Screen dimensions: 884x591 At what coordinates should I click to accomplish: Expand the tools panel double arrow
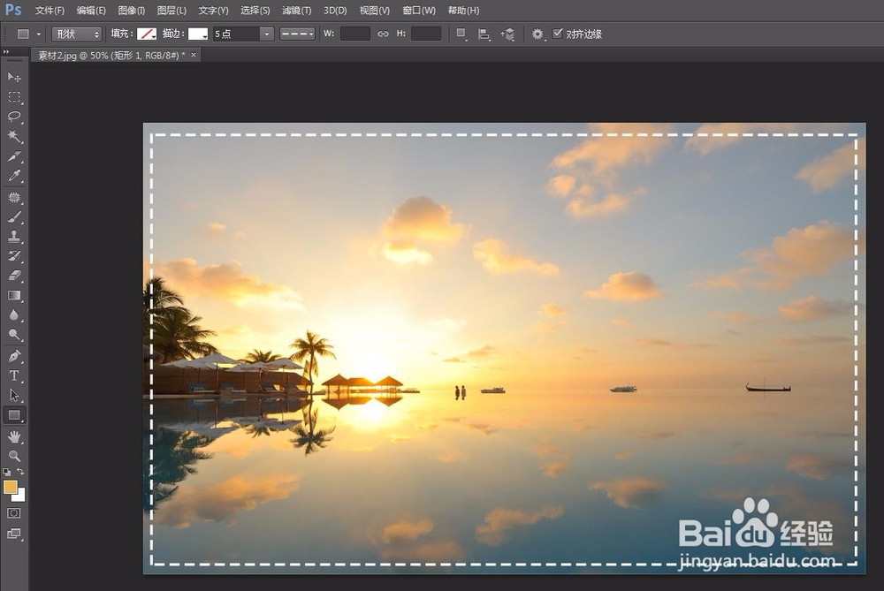point(6,52)
